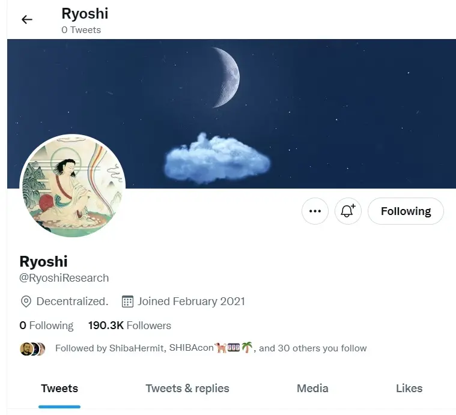Open Ryoshi's profile picture
Image resolution: width=456 pixels, height=415 pixels.
pyautogui.click(x=73, y=186)
